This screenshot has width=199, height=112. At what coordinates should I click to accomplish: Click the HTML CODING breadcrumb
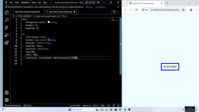[24, 16]
